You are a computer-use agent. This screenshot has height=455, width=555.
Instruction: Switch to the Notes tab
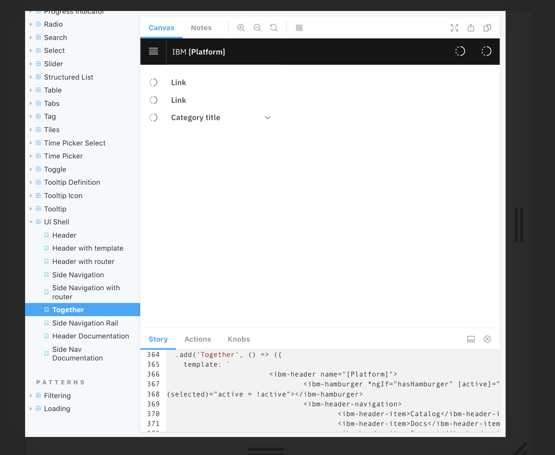pos(201,27)
